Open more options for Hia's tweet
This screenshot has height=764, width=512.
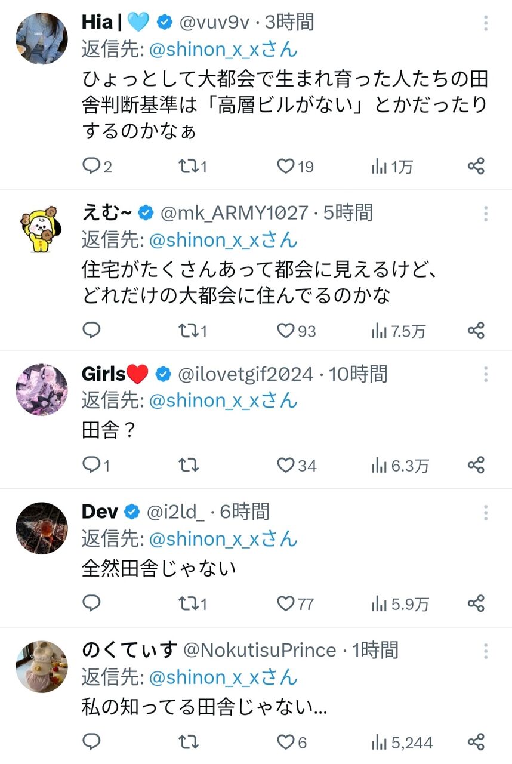[x=486, y=23]
